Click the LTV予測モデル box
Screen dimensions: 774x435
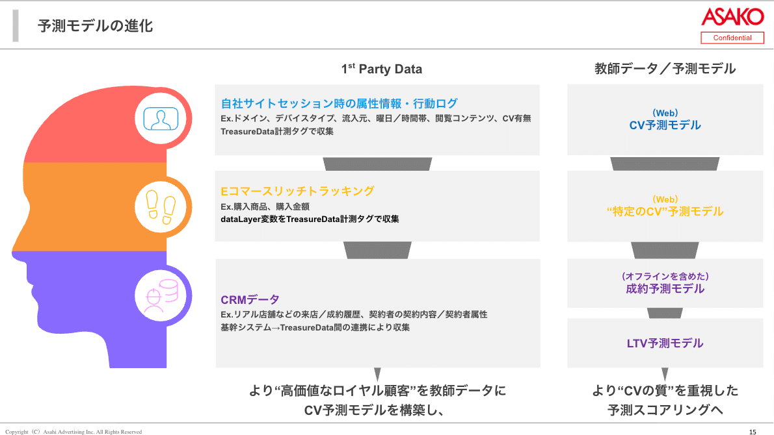(665, 343)
